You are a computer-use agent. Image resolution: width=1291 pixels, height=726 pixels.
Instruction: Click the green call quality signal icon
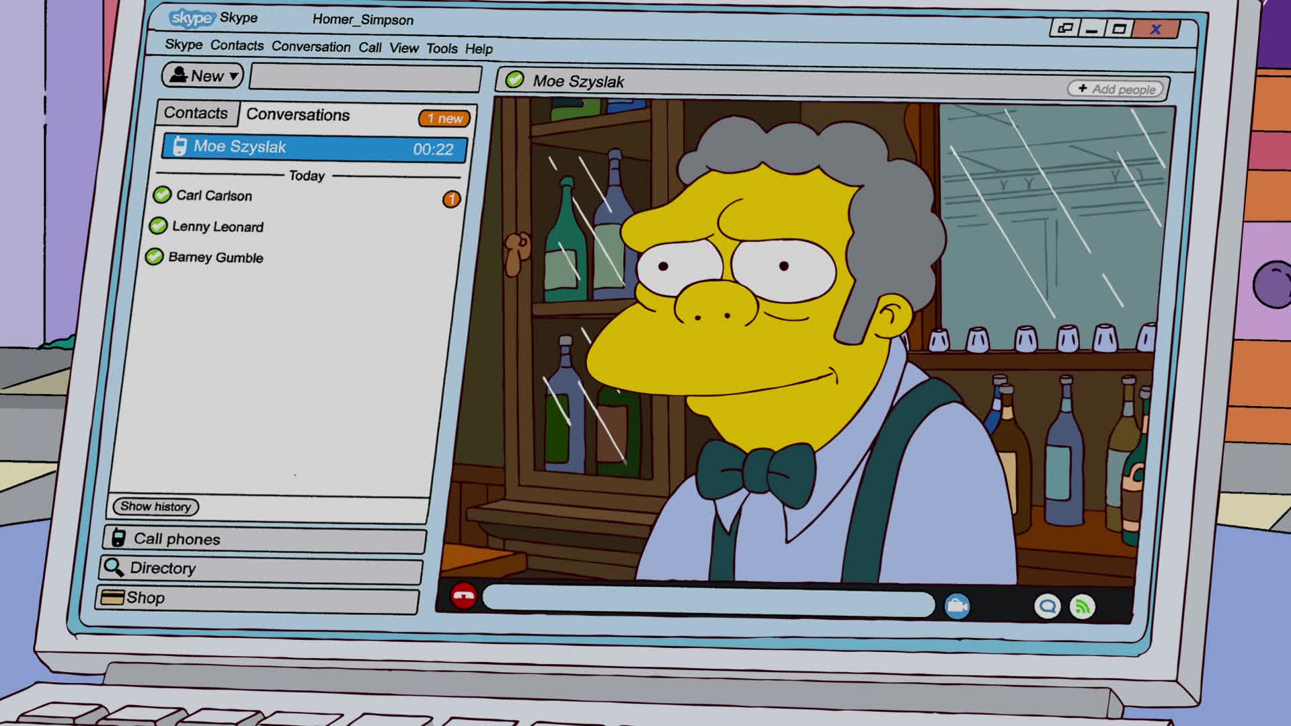(x=1083, y=608)
